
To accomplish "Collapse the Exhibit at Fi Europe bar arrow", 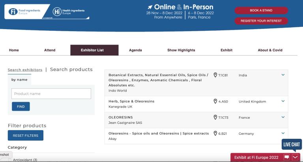I will tap(295, 157).
